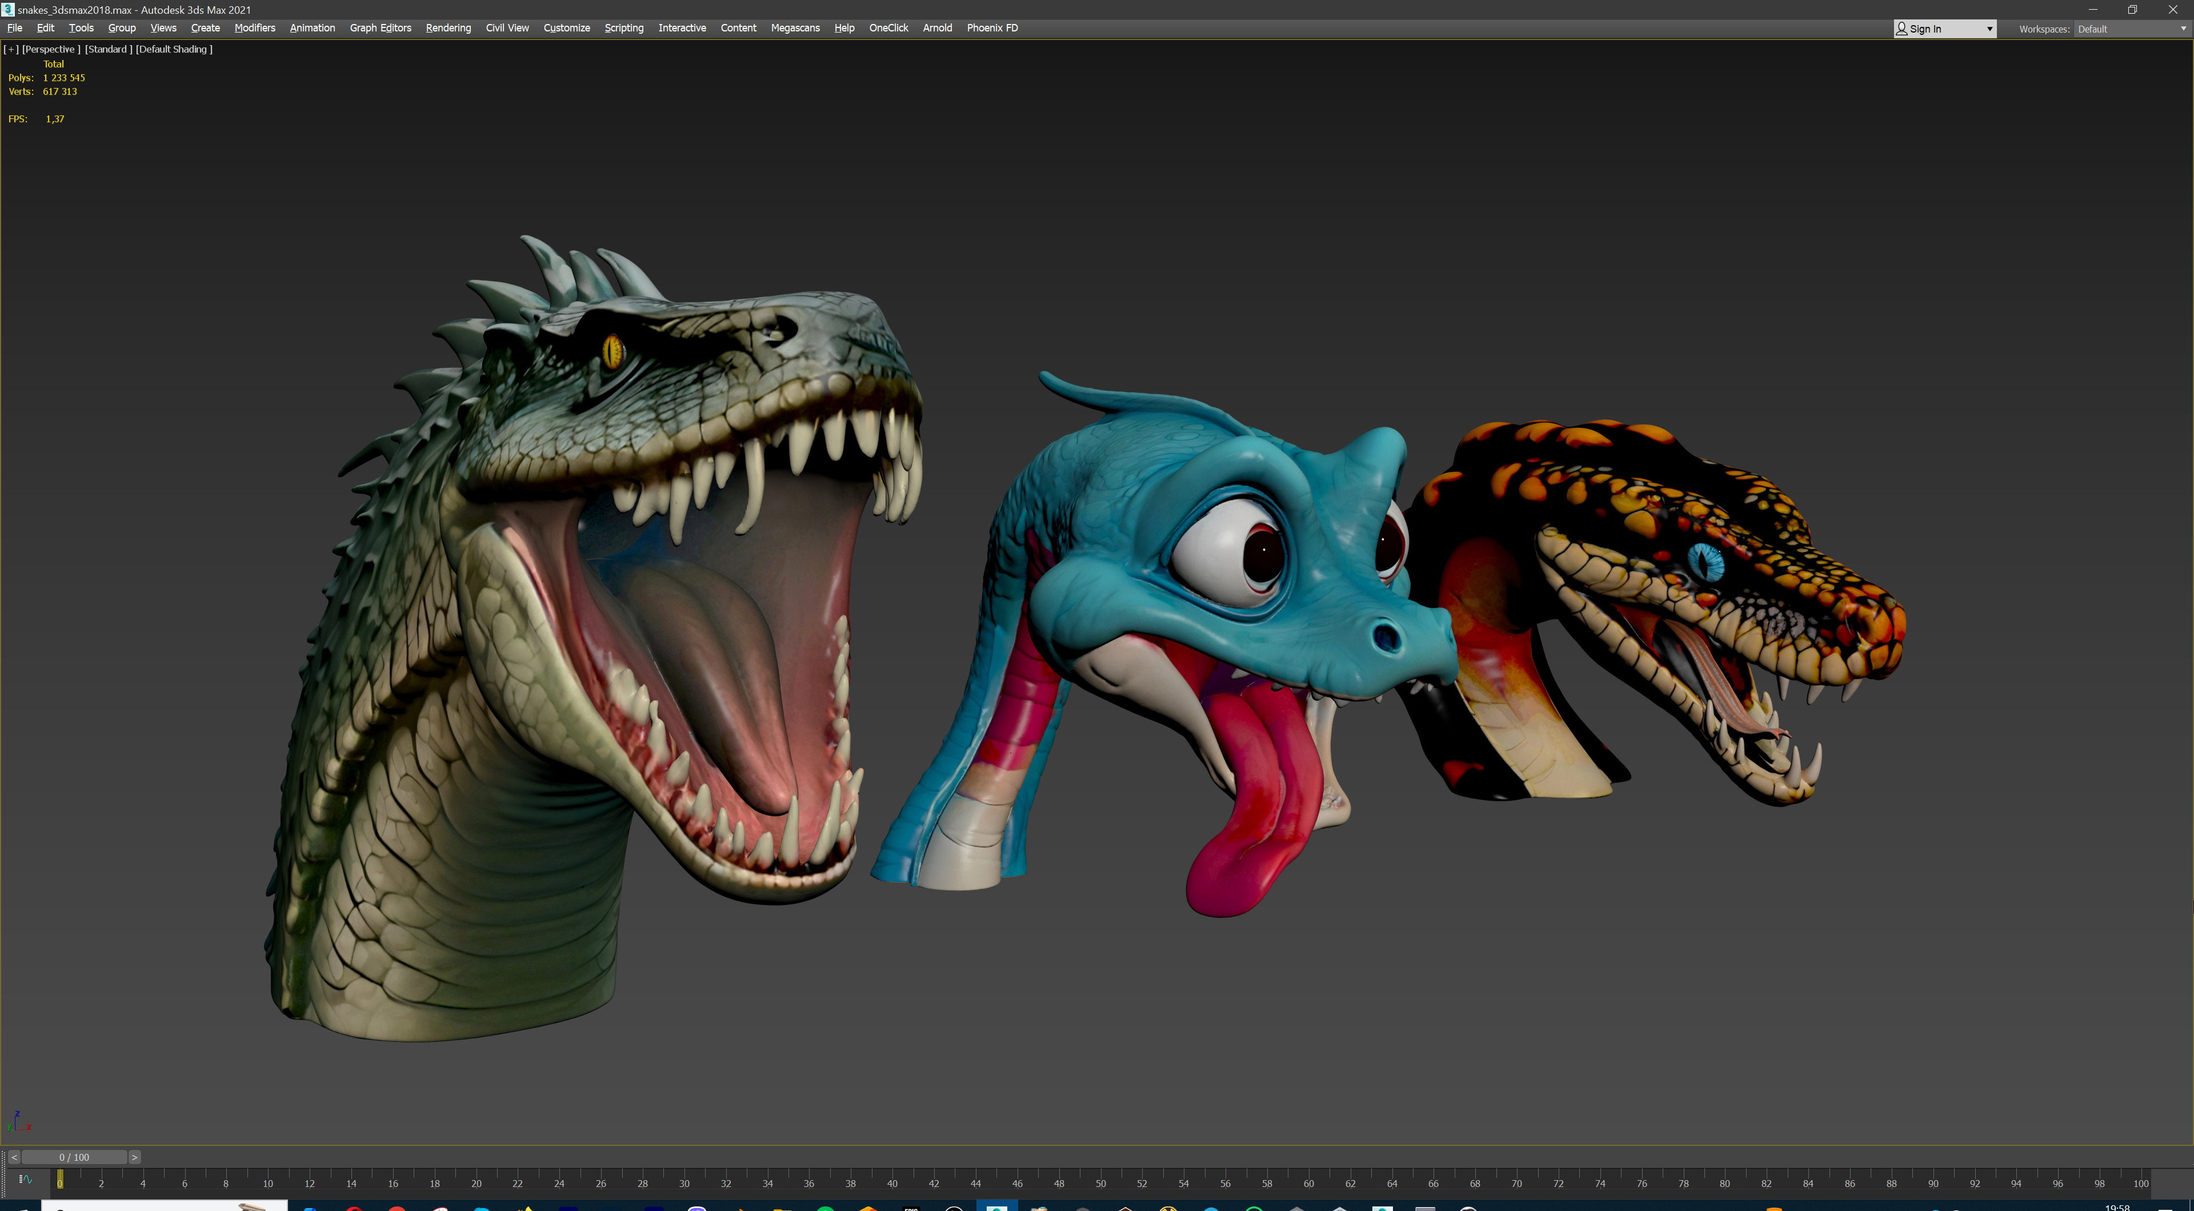Open the Tools menu
The width and height of the screenshot is (2194, 1211).
pos(81,28)
